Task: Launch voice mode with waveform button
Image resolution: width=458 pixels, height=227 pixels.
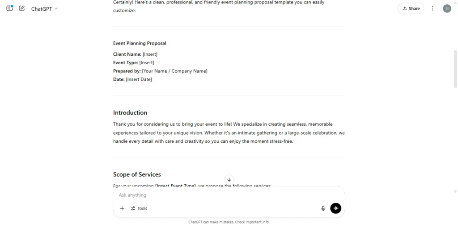Action: pos(335,208)
